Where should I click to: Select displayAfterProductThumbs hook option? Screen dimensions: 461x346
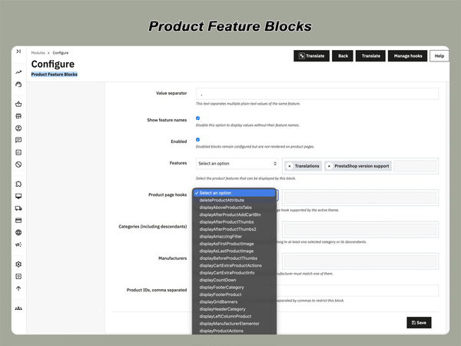pos(234,222)
